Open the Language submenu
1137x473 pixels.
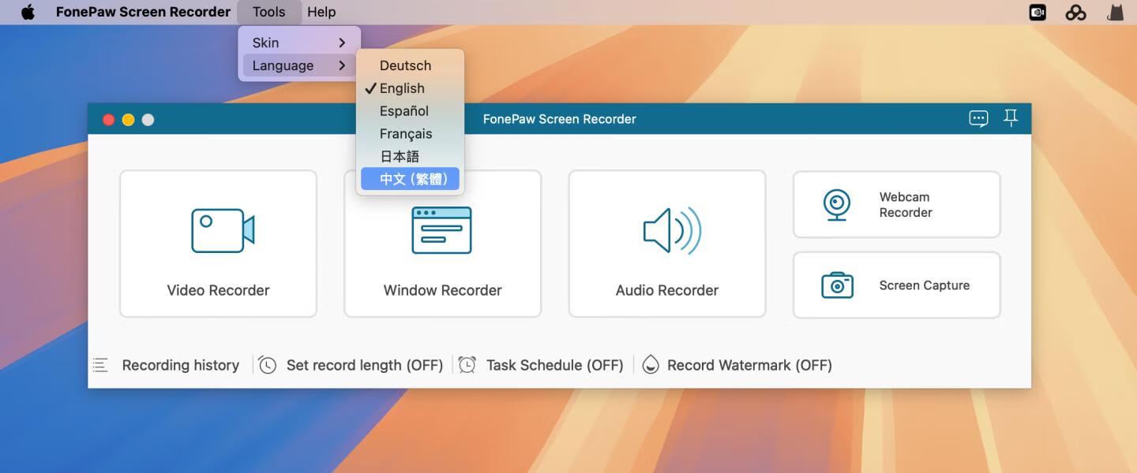click(284, 65)
